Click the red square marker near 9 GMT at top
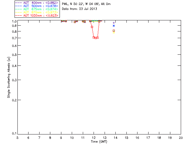The height and width of the screenshot is (149, 186). [62, 21]
